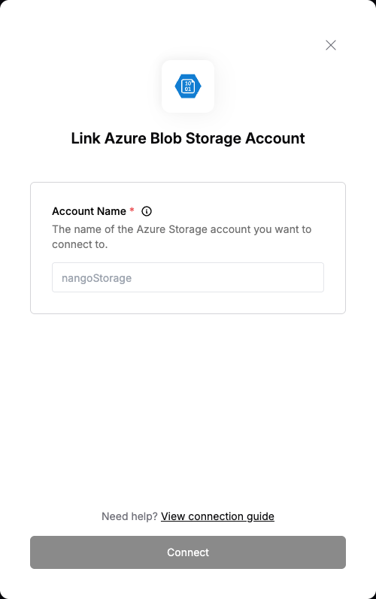The width and height of the screenshot is (376, 599).
Task: Click the Need help? text
Action: click(x=129, y=516)
